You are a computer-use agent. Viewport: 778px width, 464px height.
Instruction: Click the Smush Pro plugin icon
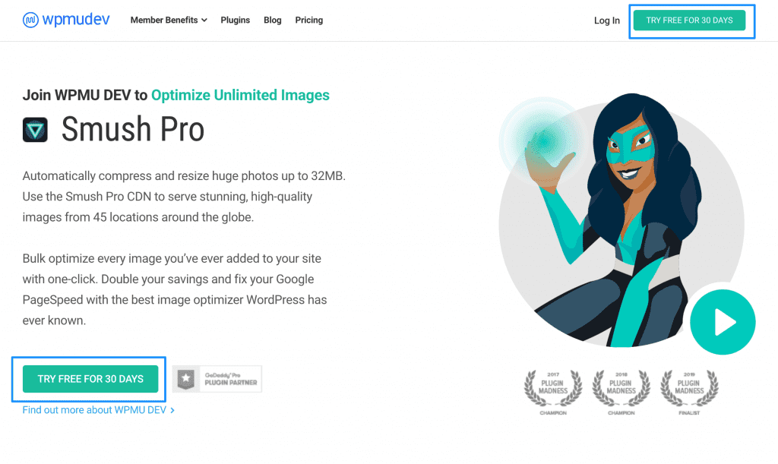coord(35,130)
